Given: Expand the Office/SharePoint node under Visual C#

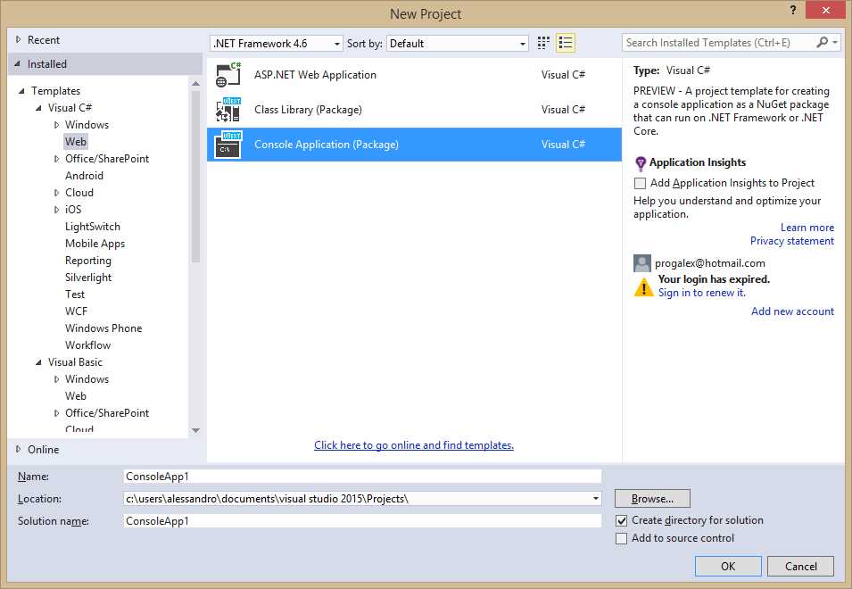Looking at the screenshot, I should click(56, 158).
